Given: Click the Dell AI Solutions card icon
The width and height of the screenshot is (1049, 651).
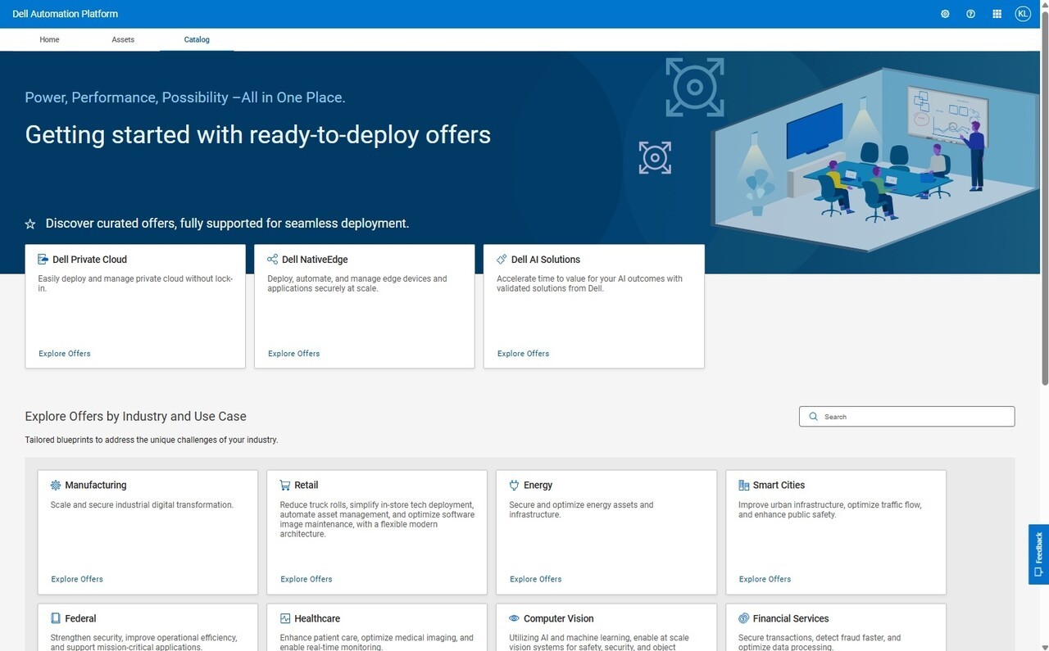Looking at the screenshot, I should coord(502,260).
